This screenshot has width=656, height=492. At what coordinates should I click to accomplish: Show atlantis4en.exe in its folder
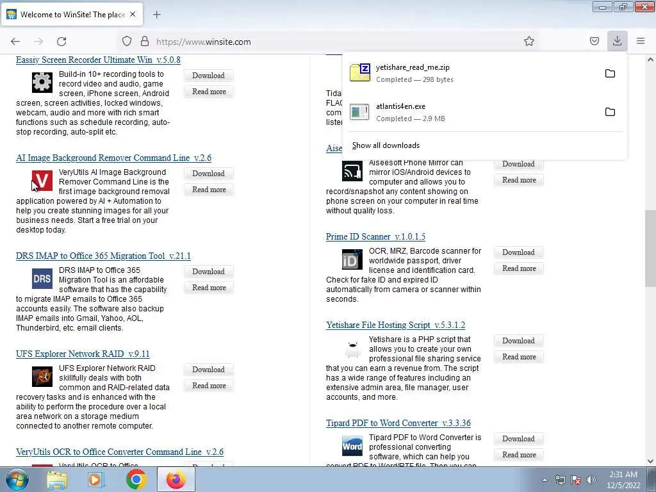coord(610,112)
